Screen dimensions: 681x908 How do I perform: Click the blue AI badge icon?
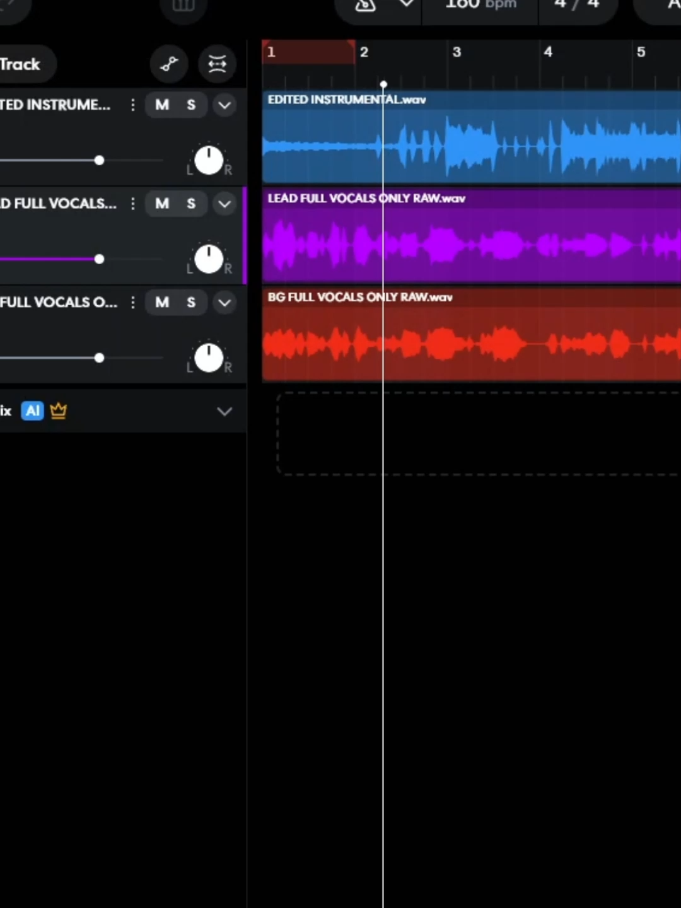(33, 411)
